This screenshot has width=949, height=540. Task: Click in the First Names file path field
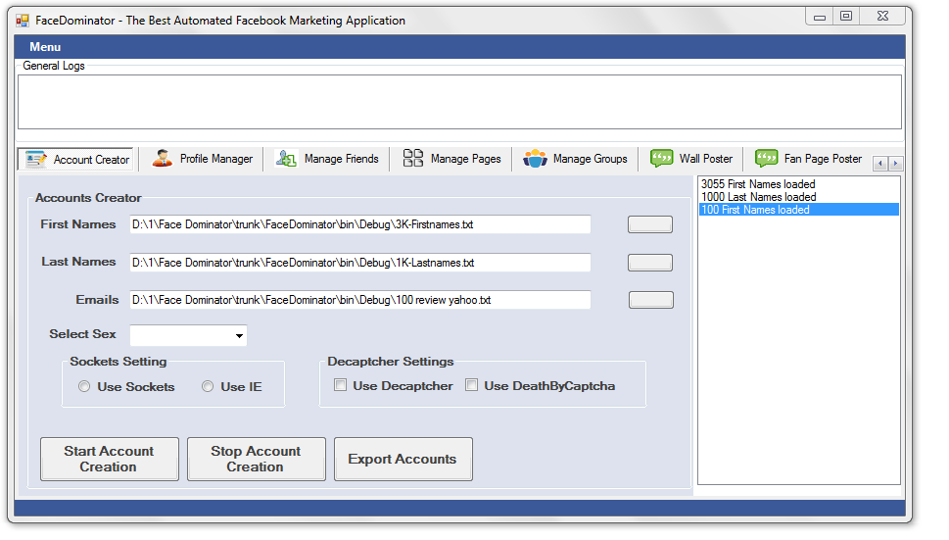360,224
